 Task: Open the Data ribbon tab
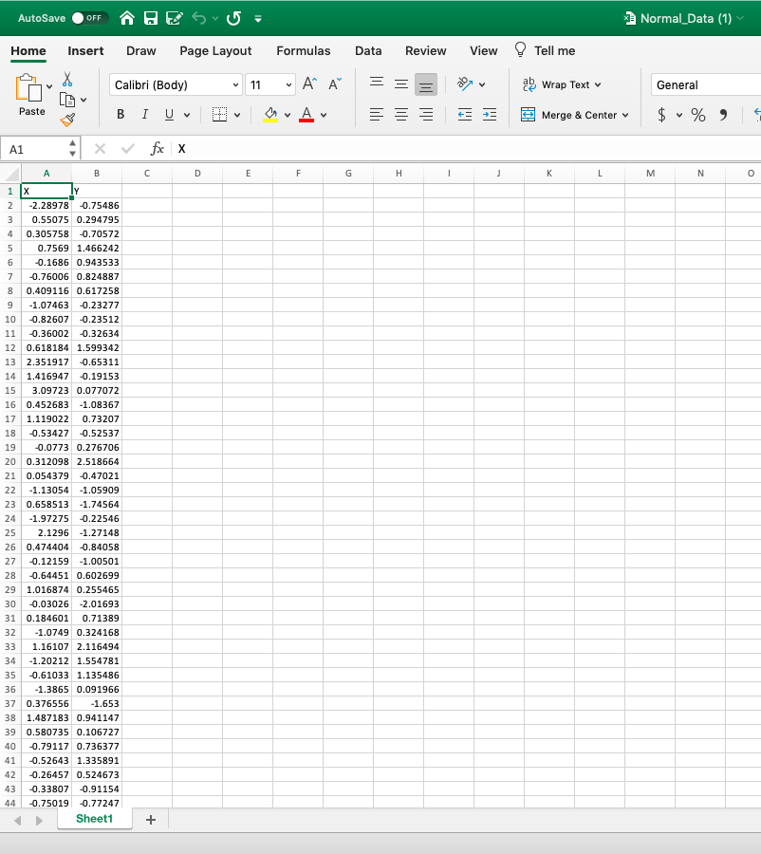click(x=368, y=51)
